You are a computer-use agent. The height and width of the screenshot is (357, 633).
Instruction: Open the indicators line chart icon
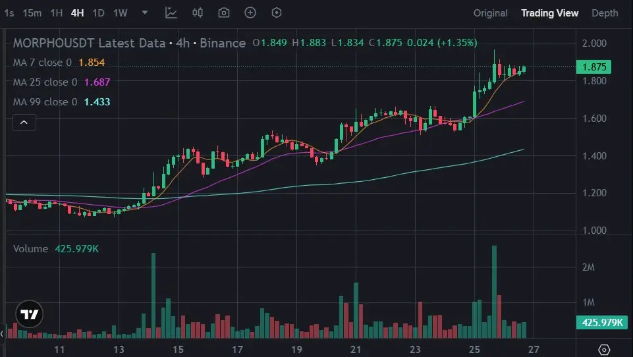[171, 13]
